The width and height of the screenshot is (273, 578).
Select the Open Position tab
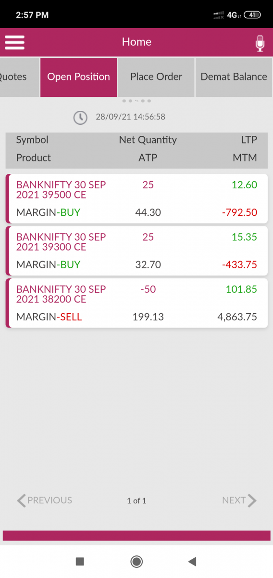click(x=79, y=77)
